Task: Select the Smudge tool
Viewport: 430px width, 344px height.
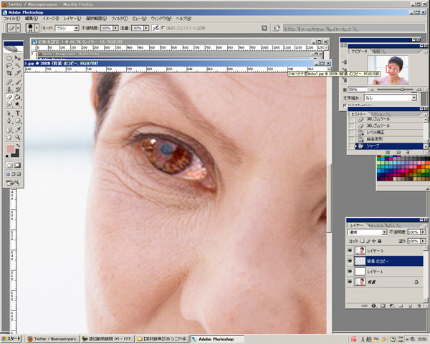Action: pyautogui.click(x=9, y=104)
